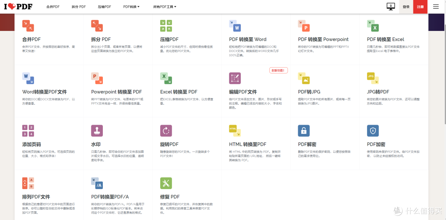Screen dimensions: 446x220
Task: Expand the PDF转换 dropdown menu
Action: (x=131, y=7)
